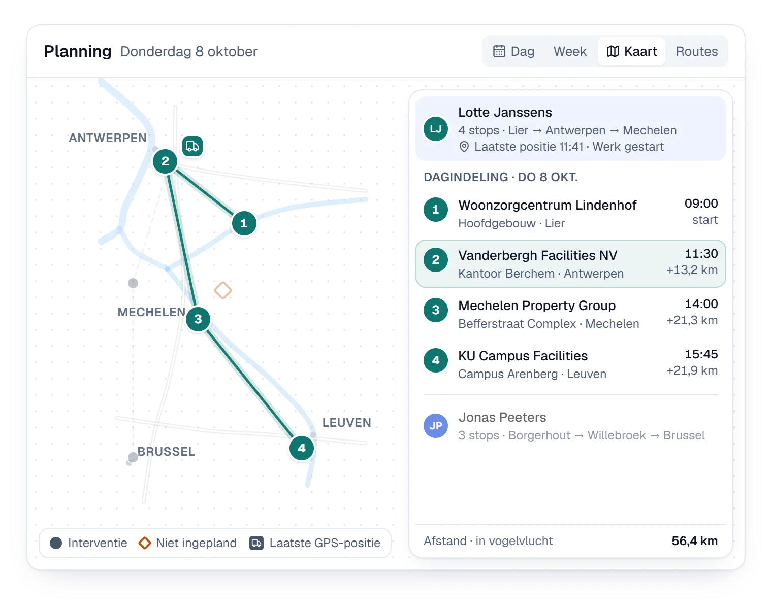The image size is (772, 609).
Task: Click the JP avatar of Jonas Peeters
Action: click(436, 426)
